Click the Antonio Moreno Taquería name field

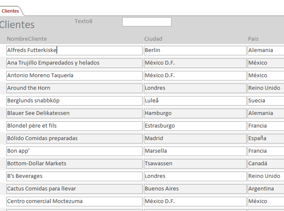(74, 75)
